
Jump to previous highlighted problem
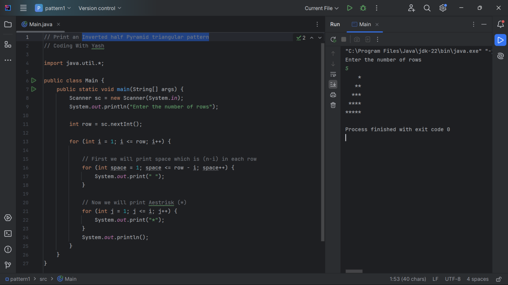[x=312, y=38]
